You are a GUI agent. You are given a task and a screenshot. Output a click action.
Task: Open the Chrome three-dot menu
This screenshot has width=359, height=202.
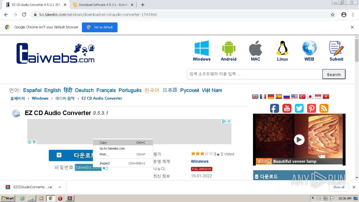pos(353,15)
